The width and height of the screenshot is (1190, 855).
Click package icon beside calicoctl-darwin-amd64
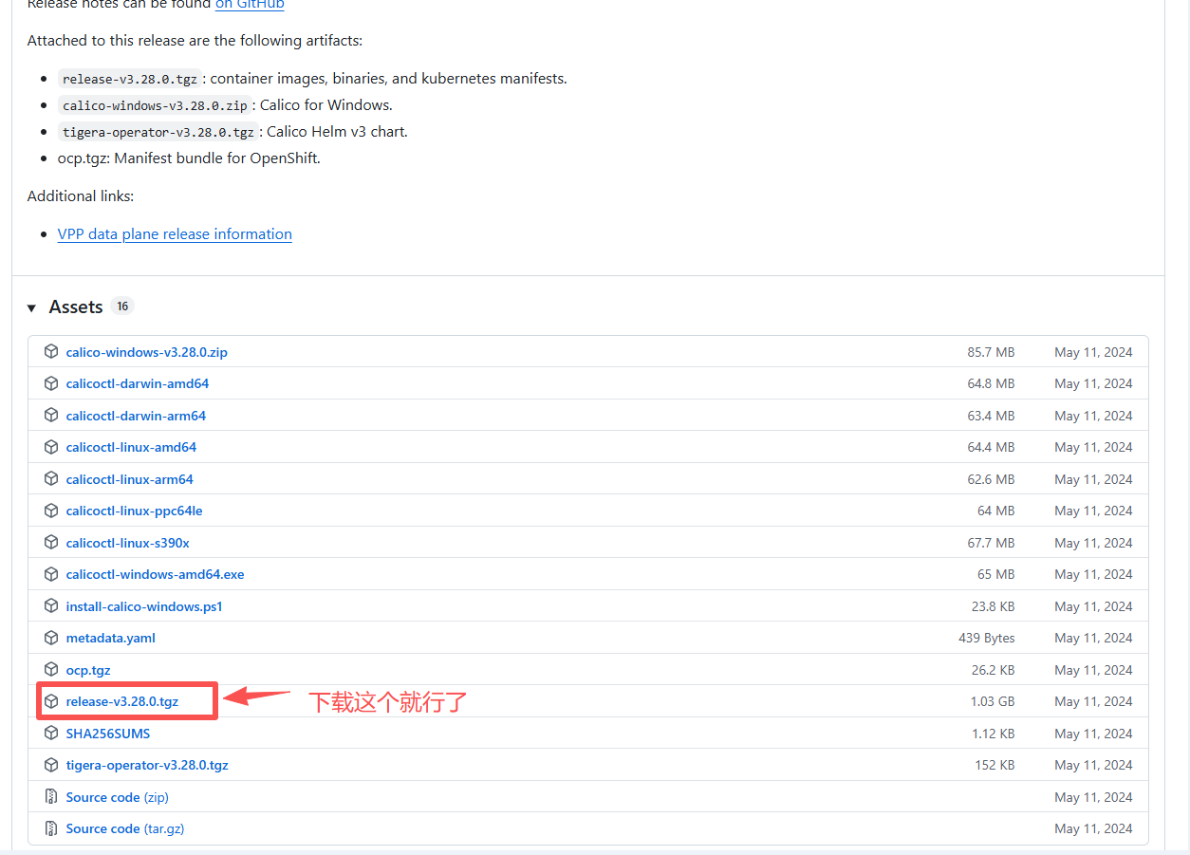(x=51, y=383)
